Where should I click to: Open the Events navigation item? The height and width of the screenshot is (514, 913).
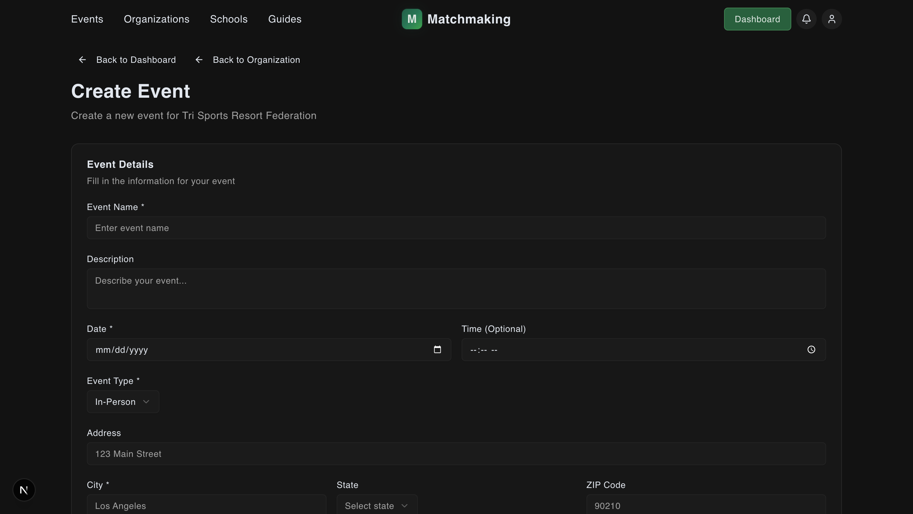coord(87,19)
